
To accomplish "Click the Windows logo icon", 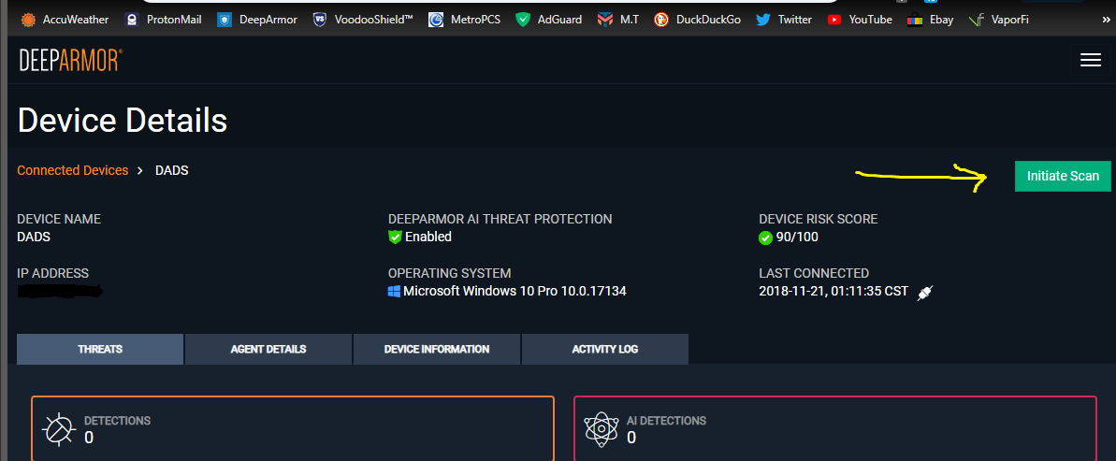I will pos(395,291).
